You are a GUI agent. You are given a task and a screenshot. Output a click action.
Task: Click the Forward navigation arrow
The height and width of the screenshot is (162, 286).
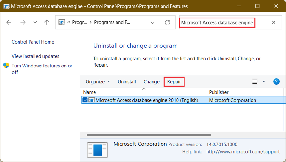(23, 22)
